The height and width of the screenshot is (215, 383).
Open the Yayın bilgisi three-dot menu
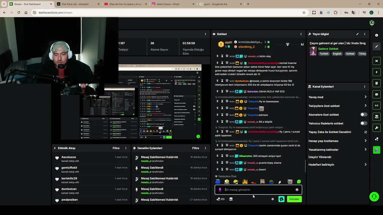tap(364, 34)
